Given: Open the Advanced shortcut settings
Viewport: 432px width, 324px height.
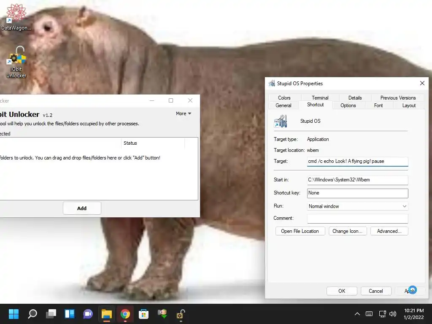Looking at the screenshot, I should (389, 231).
